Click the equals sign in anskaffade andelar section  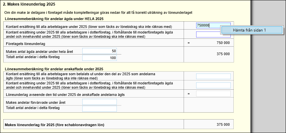pyautogui.click(x=189, y=94)
